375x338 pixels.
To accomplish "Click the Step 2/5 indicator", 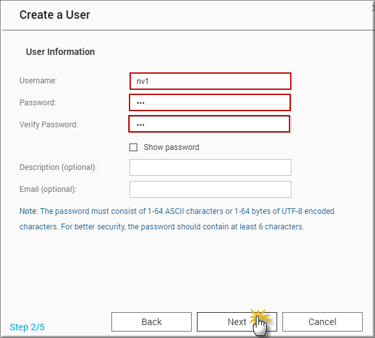I will (27, 327).
